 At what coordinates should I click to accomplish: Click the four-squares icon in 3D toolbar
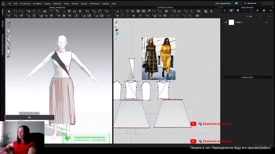69,12
